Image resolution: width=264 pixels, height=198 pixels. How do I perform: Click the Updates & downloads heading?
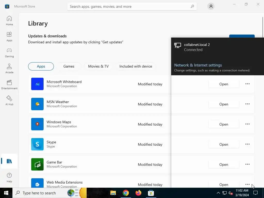click(x=47, y=36)
